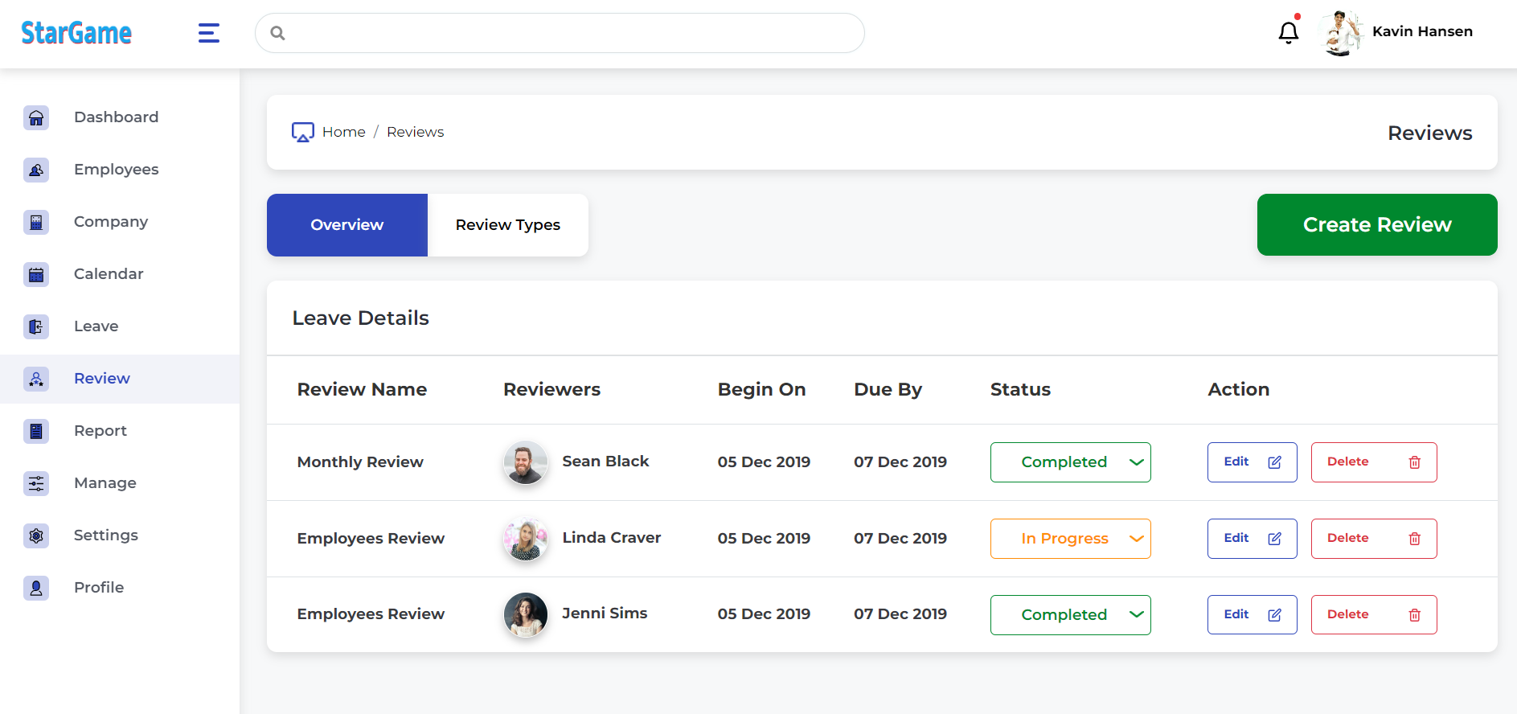
Task: Click the Dashboard home icon in sidebar
Action: click(x=36, y=118)
